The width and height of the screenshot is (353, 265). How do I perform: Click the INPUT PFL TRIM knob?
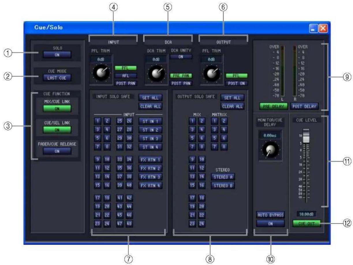pos(101,73)
